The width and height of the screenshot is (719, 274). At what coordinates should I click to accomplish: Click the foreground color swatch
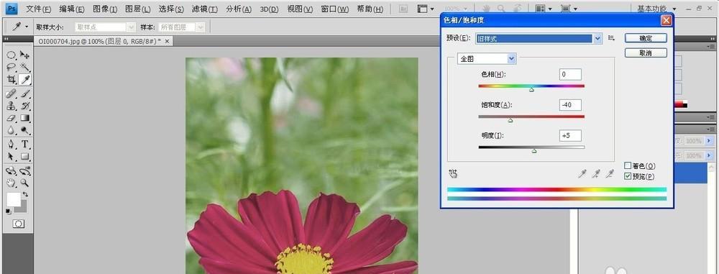(x=13, y=199)
